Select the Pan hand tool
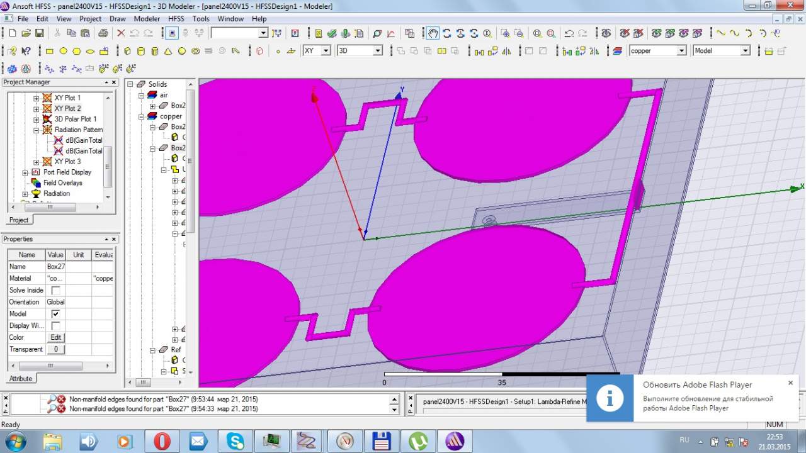 tap(433, 33)
